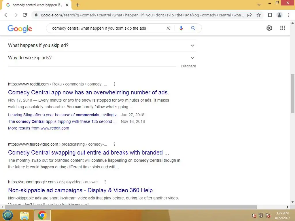Open a new browser tab
295x221 pixels.
tap(78, 5)
